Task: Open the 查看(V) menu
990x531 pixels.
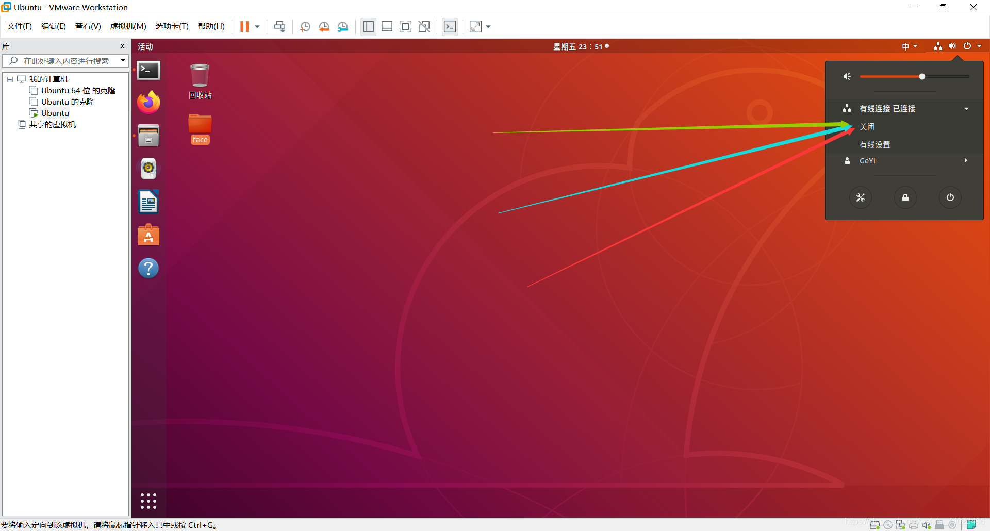Action: coord(88,26)
